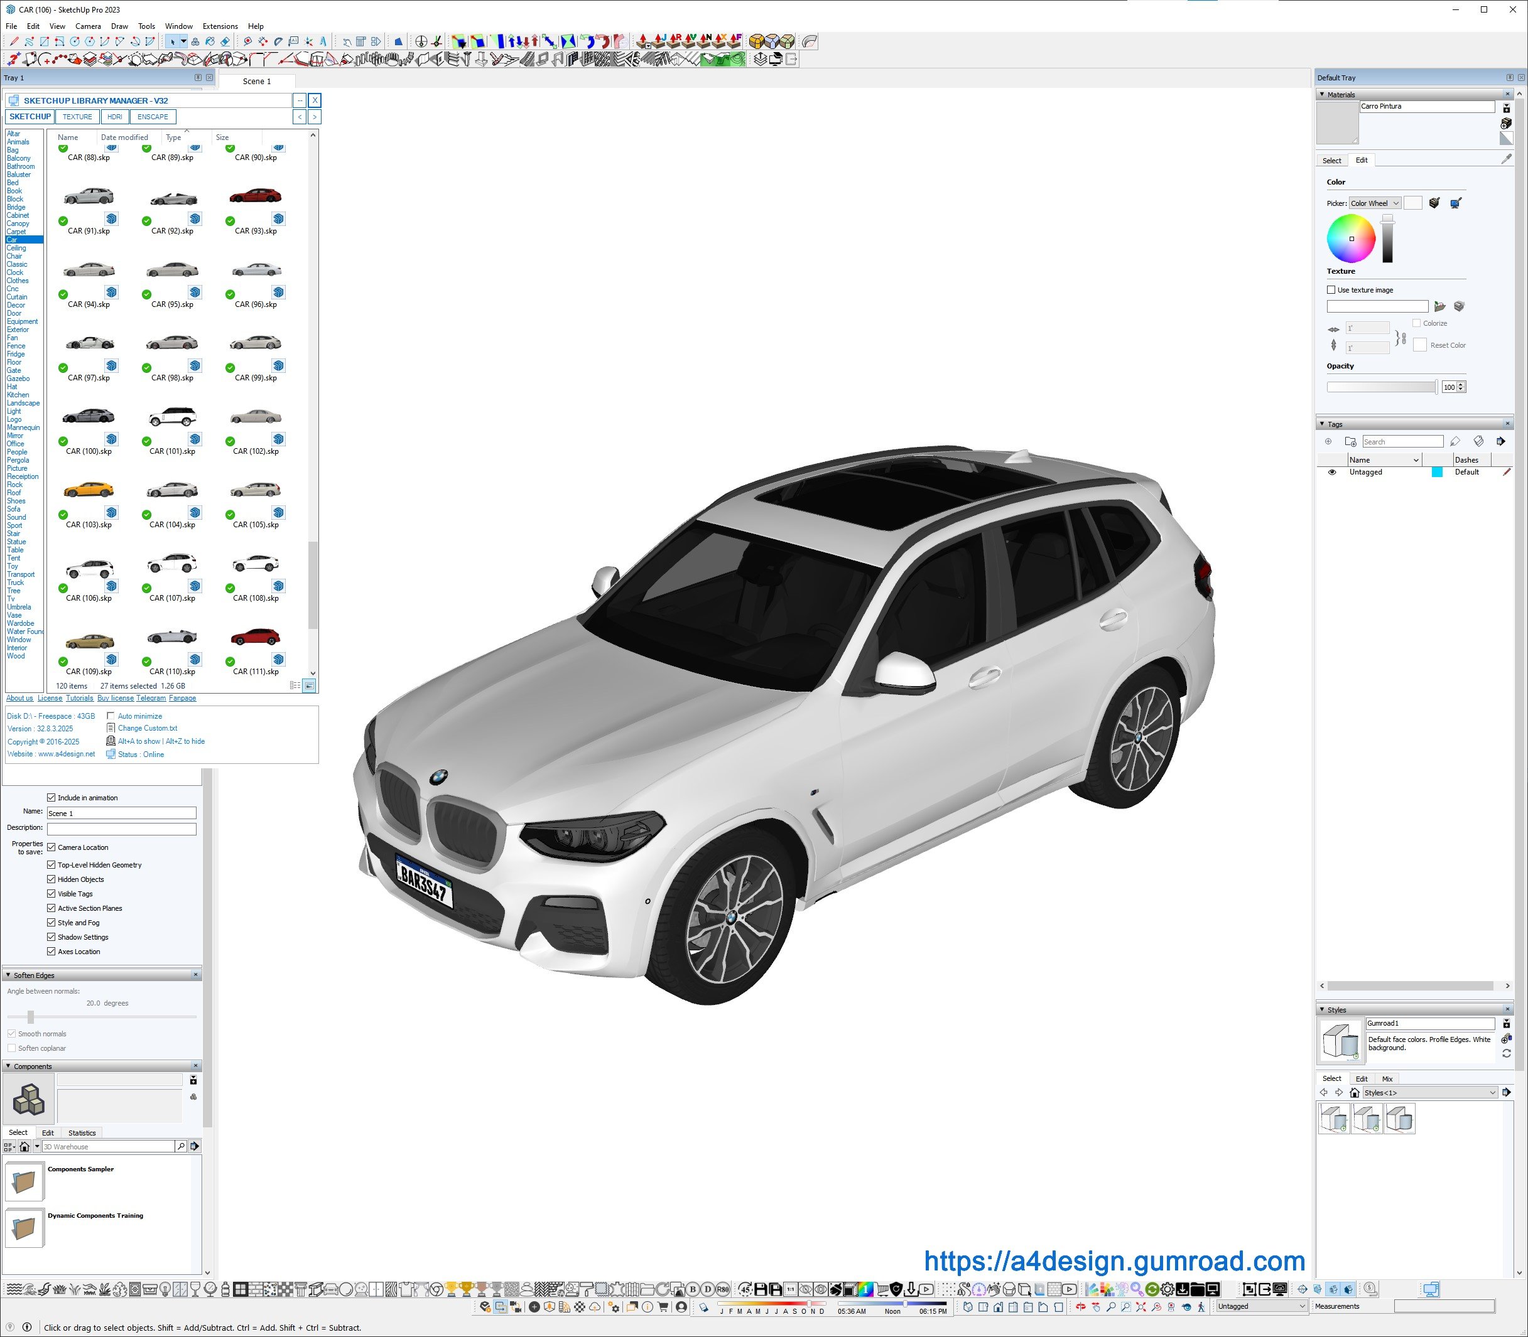Open the Tutorials link
The width and height of the screenshot is (1528, 1337).
pos(79,699)
